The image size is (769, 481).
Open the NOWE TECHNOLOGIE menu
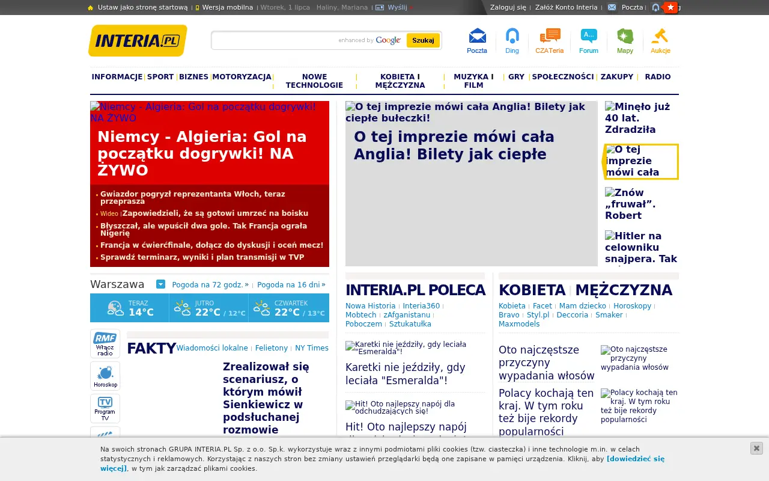pos(314,81)
